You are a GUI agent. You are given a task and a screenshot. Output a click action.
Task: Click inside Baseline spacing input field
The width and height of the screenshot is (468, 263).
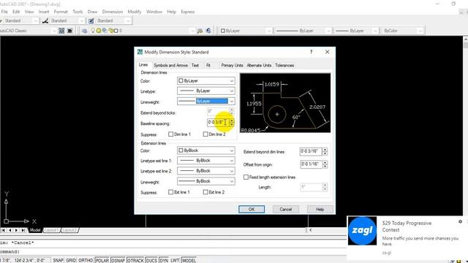pos(218,122)
